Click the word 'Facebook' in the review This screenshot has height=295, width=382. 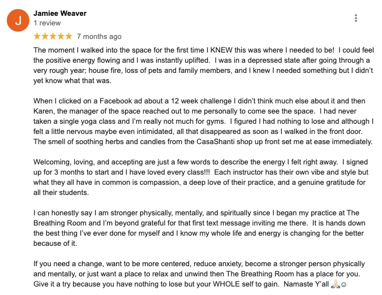[115, 101]
